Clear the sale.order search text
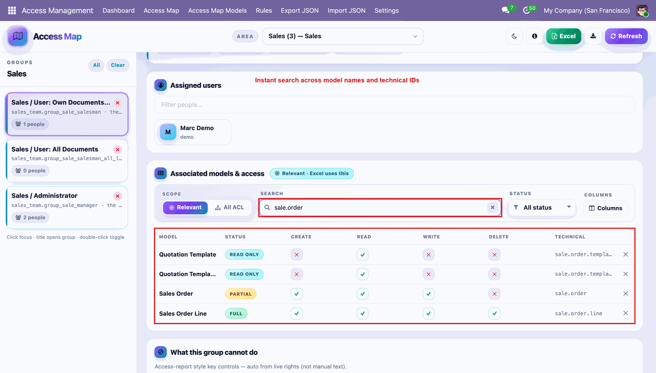Screen dimensions: 656x373 point(492,207)
